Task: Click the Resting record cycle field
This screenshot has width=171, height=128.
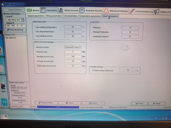Action: click(73, 56)
